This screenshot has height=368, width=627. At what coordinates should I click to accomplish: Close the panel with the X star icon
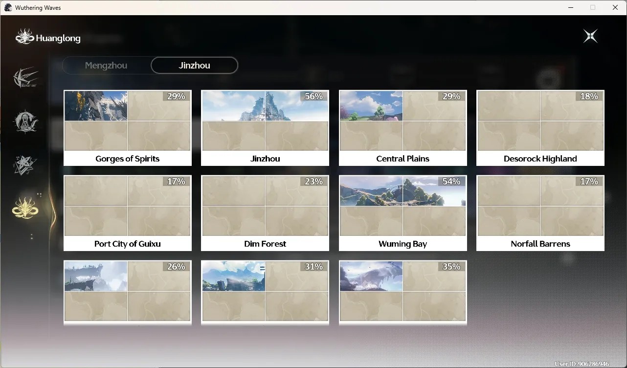click(590, 36)
